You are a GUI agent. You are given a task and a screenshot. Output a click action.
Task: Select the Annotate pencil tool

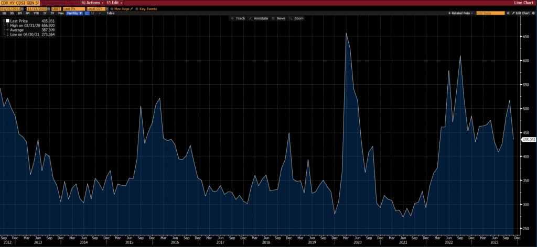tap(260, 18)
